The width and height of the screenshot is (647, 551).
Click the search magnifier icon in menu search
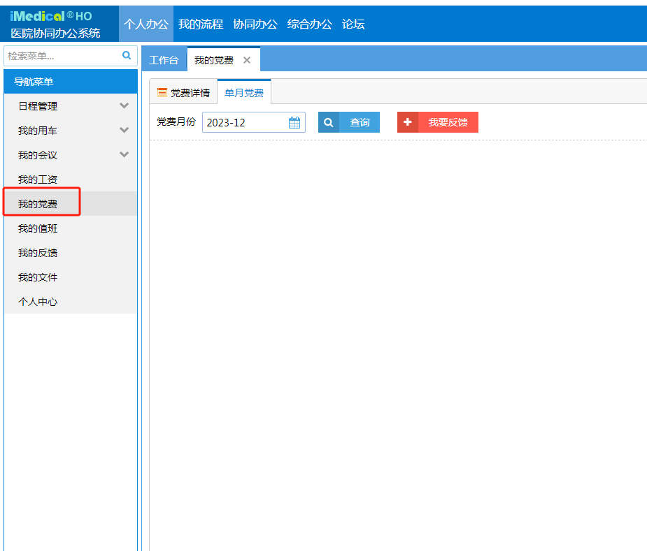pos(127,55)
